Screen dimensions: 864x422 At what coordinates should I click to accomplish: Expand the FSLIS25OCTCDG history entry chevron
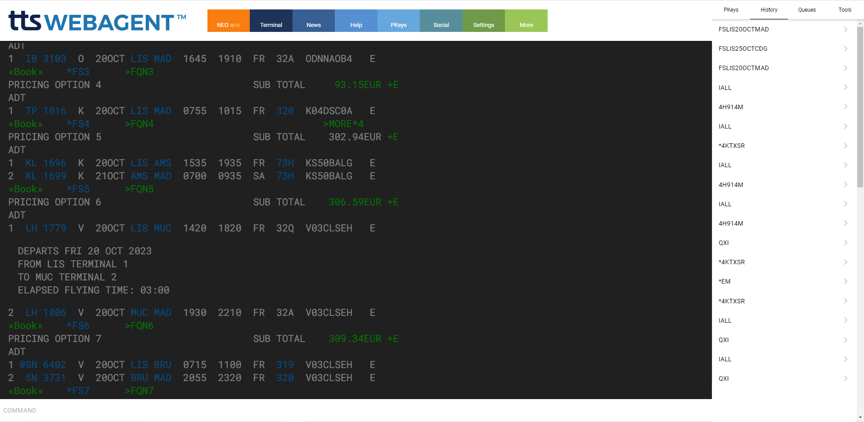click(x=846, y=49)
